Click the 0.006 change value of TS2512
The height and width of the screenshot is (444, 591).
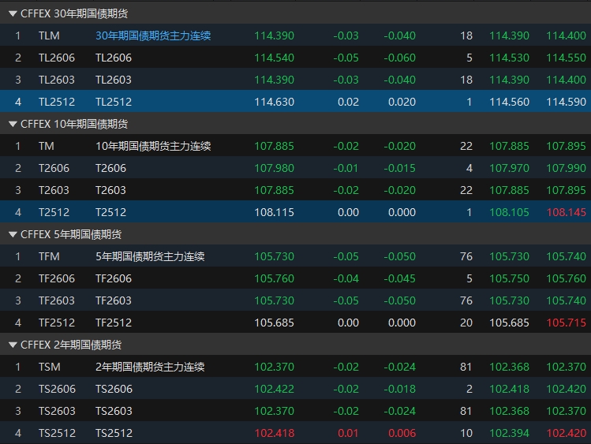(x=402, y=433)
